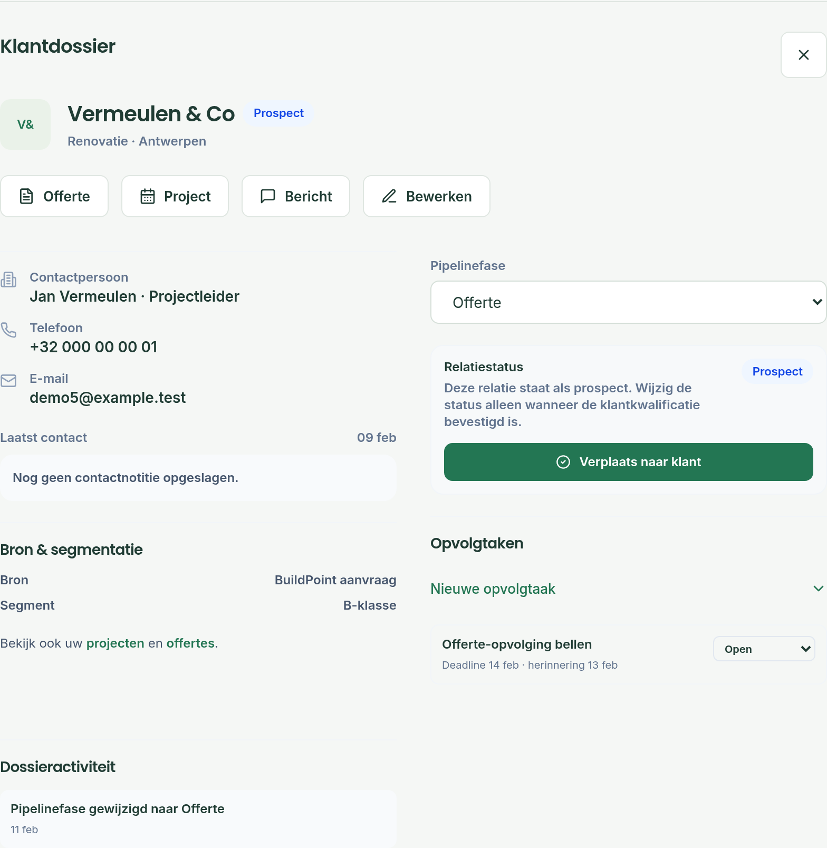This screenshot has height=848, width=827.
Task: Click the Prospect badge next to Vermeulen & Co
Action: click(278, 113)
